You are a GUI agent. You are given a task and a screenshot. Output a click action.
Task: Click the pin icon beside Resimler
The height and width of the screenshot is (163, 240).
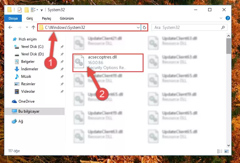click(62, 84)
